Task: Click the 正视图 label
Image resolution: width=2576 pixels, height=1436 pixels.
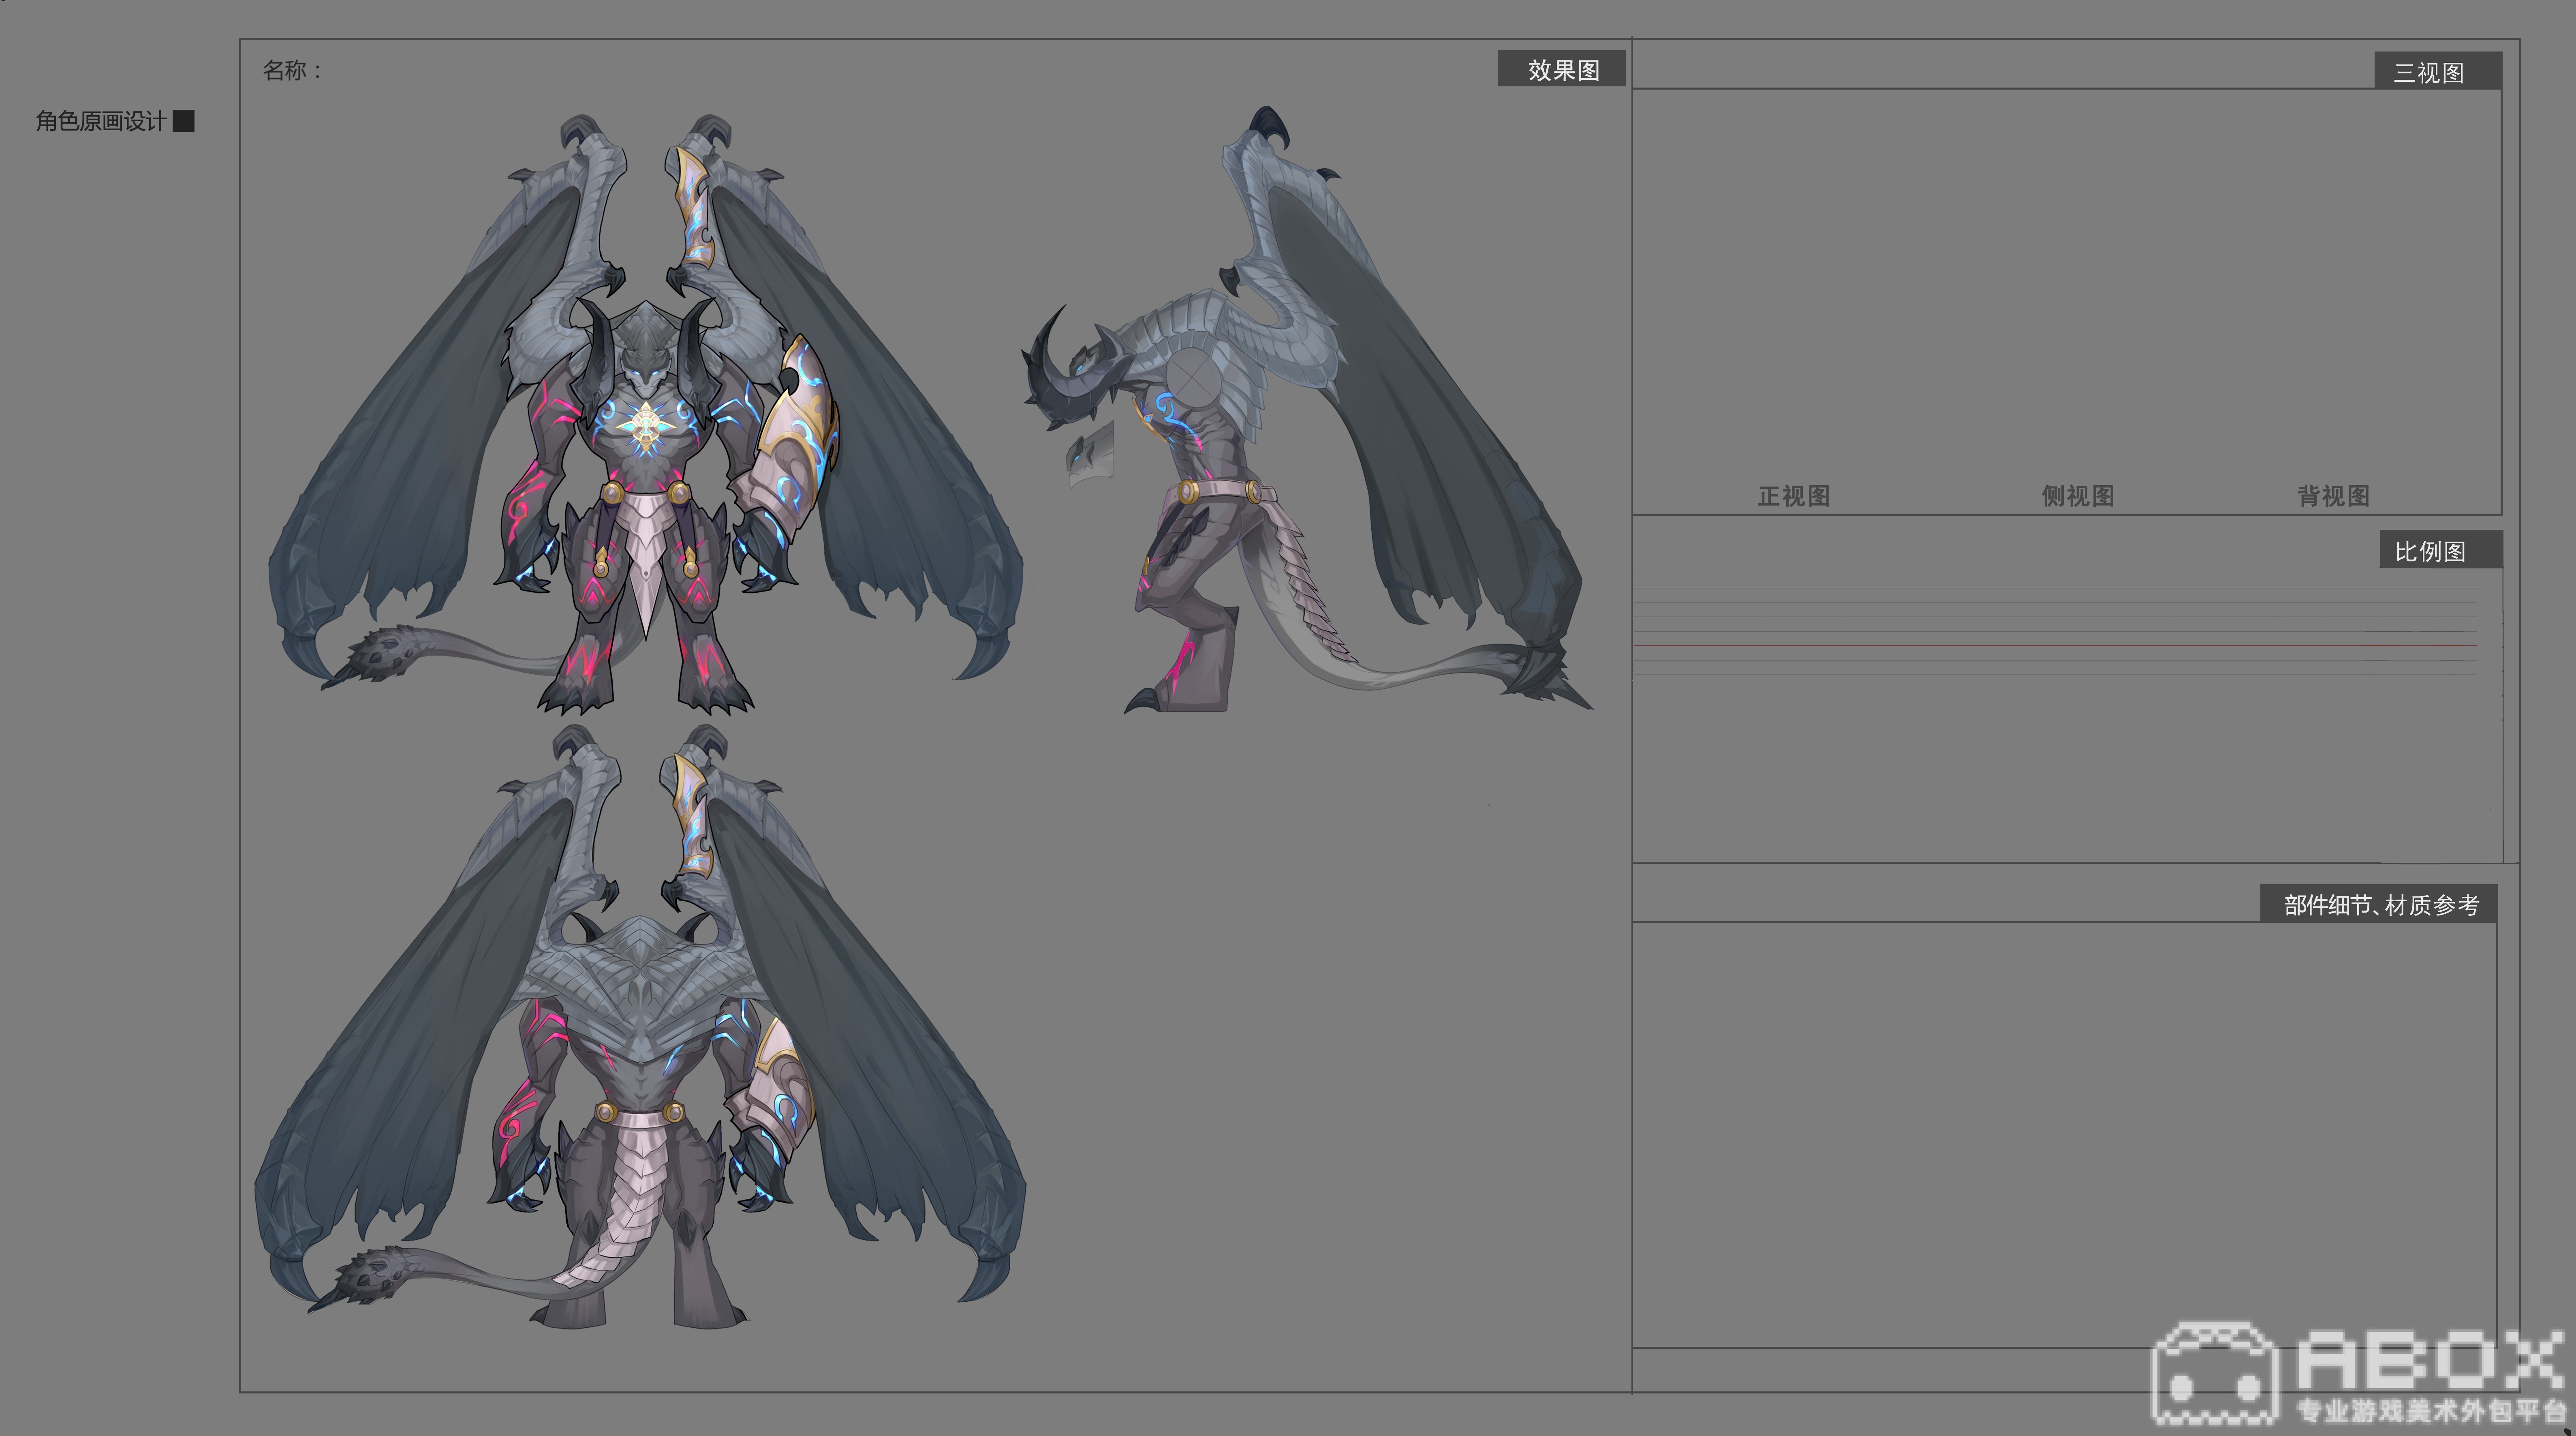Action: 1794,495
